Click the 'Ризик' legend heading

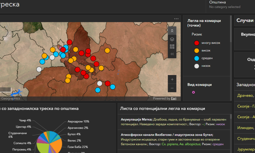tap(197, 34)
